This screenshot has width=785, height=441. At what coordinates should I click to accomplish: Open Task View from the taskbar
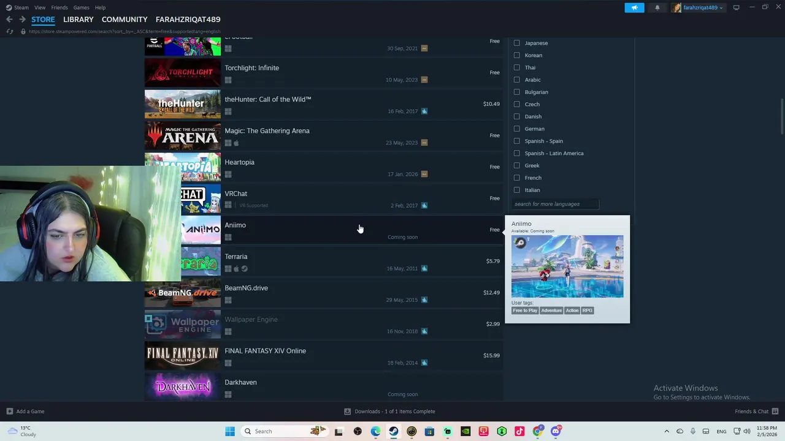click(339, 431)
